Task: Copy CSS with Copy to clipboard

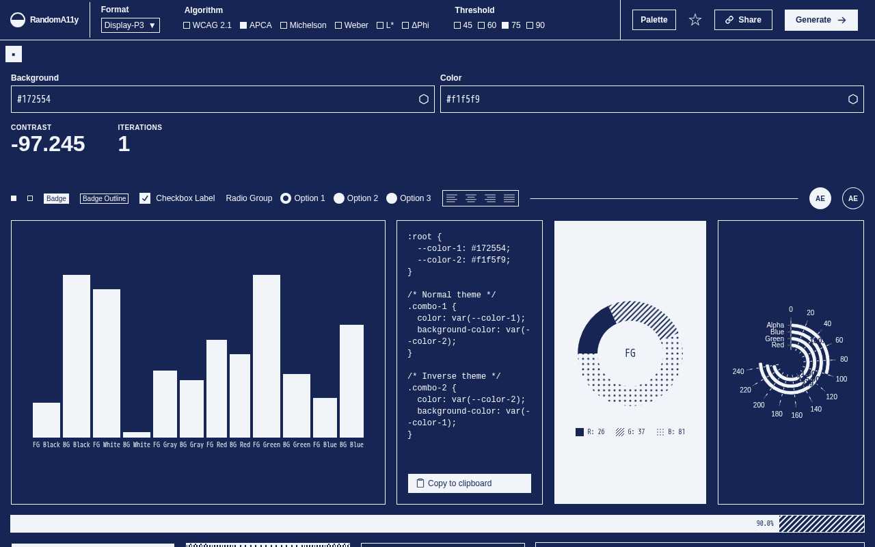Action: (470, 483)
